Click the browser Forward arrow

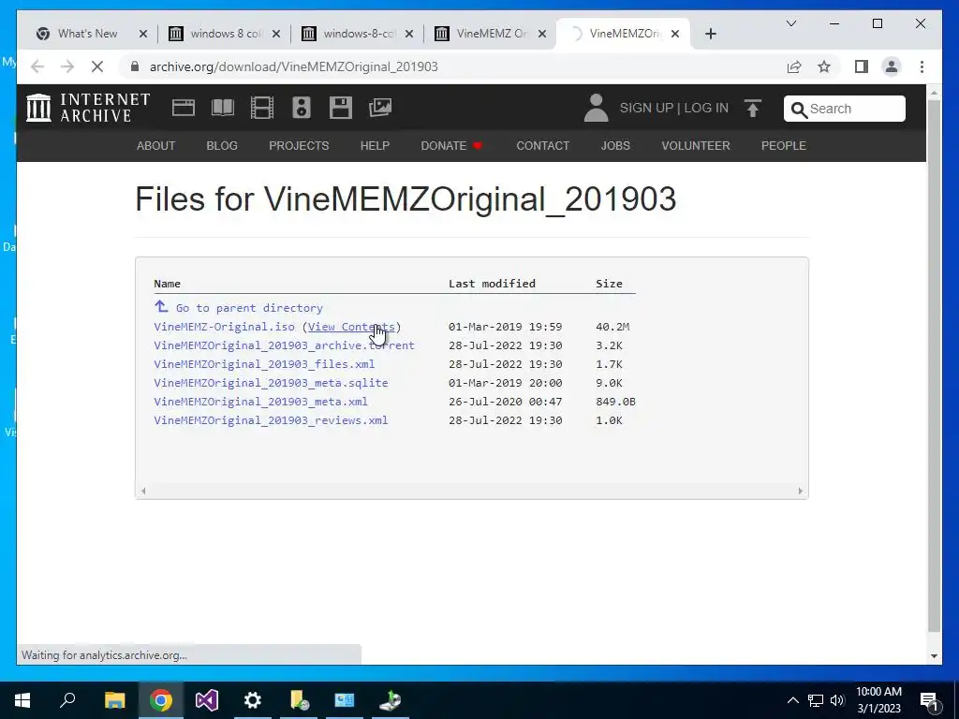coord(67,66)
